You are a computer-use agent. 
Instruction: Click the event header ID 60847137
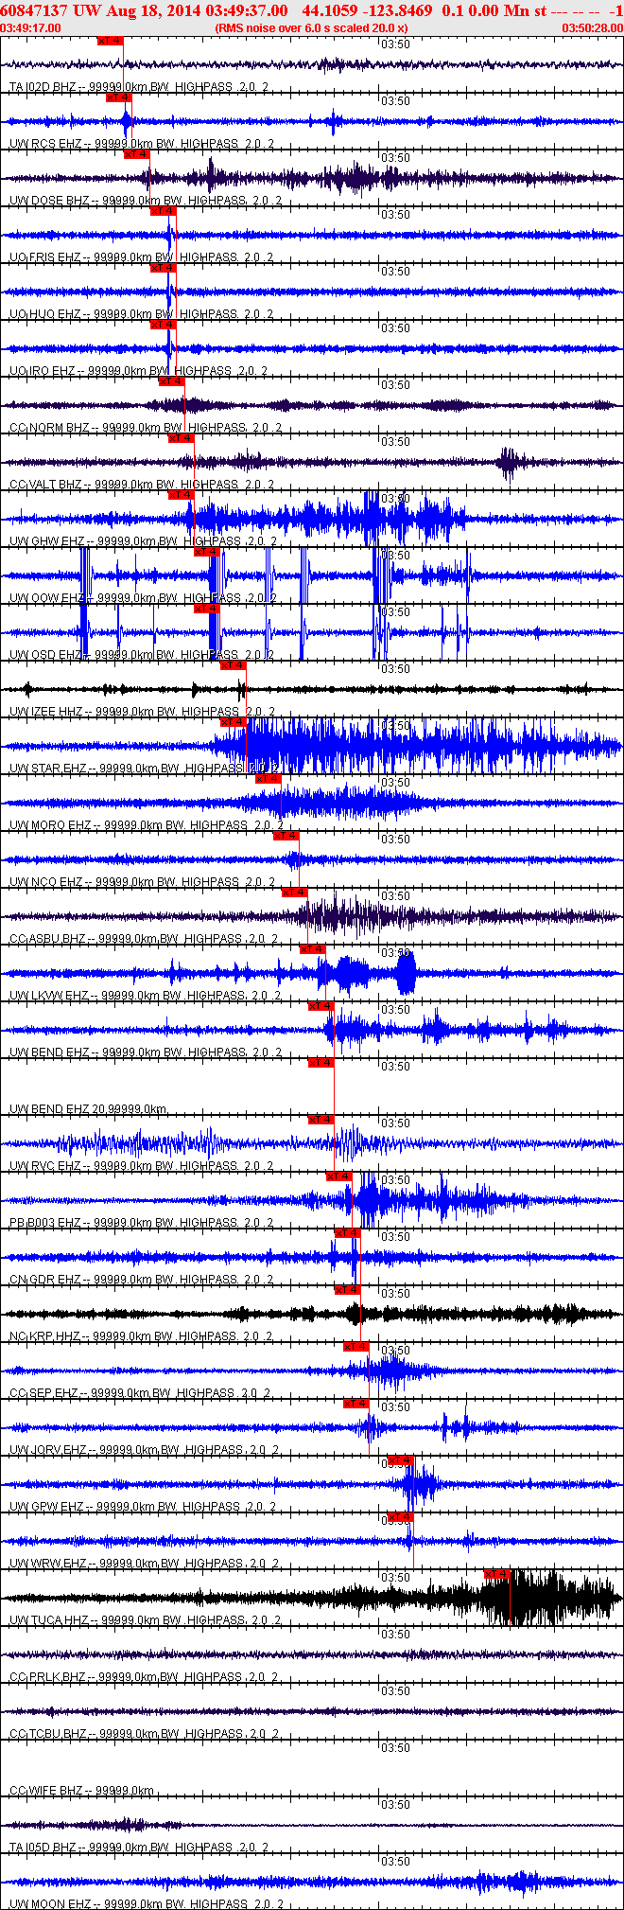pos(34,10)
